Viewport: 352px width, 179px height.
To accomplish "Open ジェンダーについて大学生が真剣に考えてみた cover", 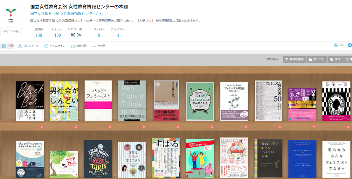I will [x=30, y=159].
